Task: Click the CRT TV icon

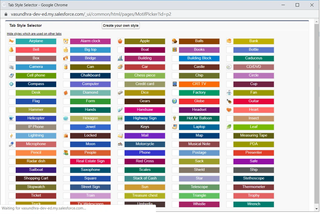Action: click(x=175, y=84)
